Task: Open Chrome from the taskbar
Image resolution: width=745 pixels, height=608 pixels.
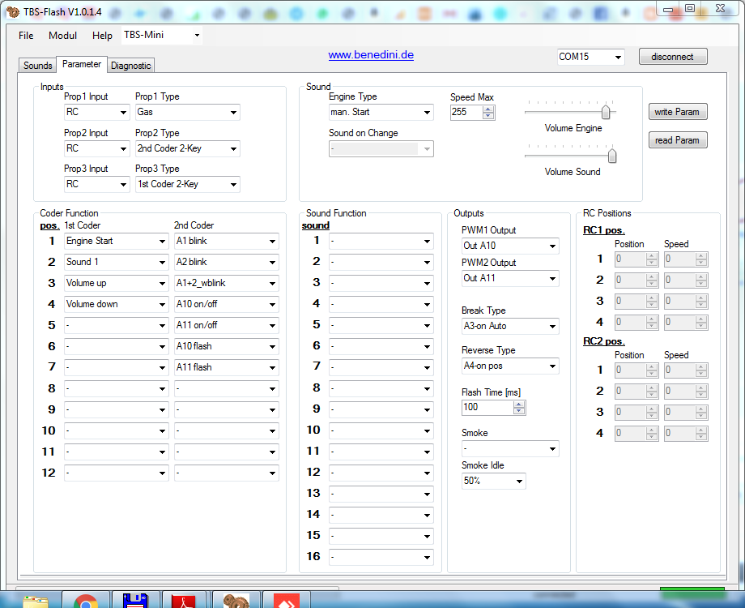Action: click(85, 602)
